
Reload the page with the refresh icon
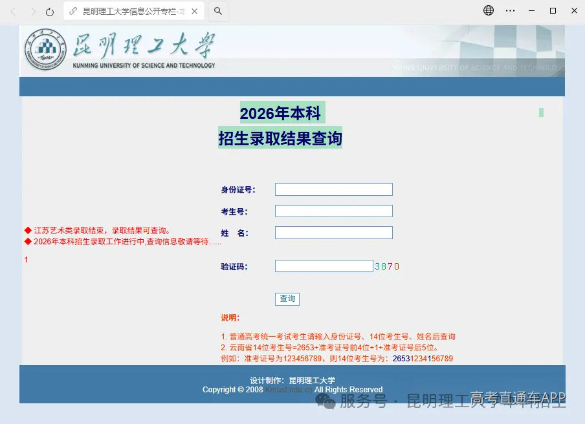(50, 12)
